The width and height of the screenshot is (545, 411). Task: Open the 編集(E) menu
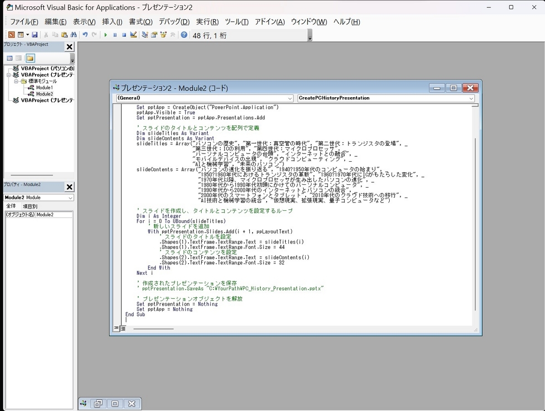pyautogui.click(x=55, y=22)
